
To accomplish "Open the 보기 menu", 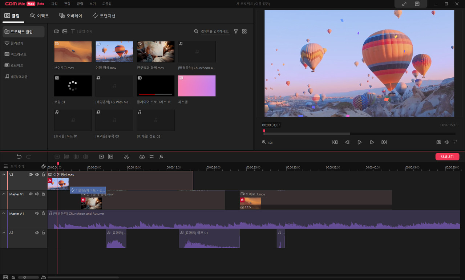I will coord(93,4).
